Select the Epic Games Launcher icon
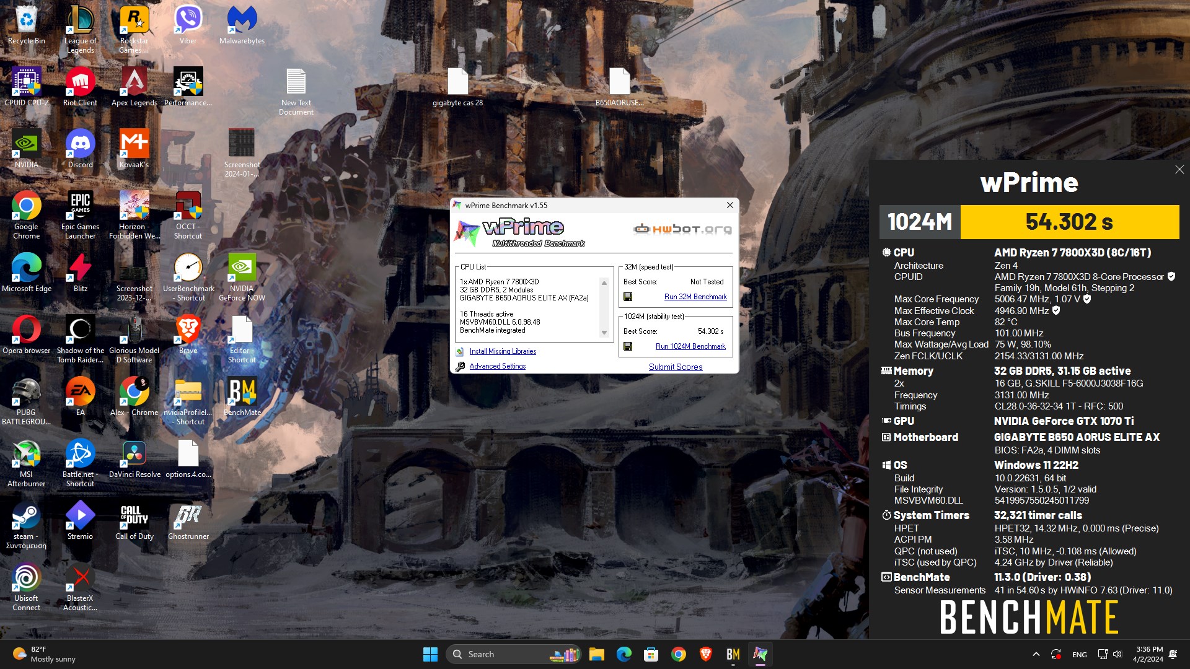This screenshot has width=1190, height=669. (x=81, y=216)
